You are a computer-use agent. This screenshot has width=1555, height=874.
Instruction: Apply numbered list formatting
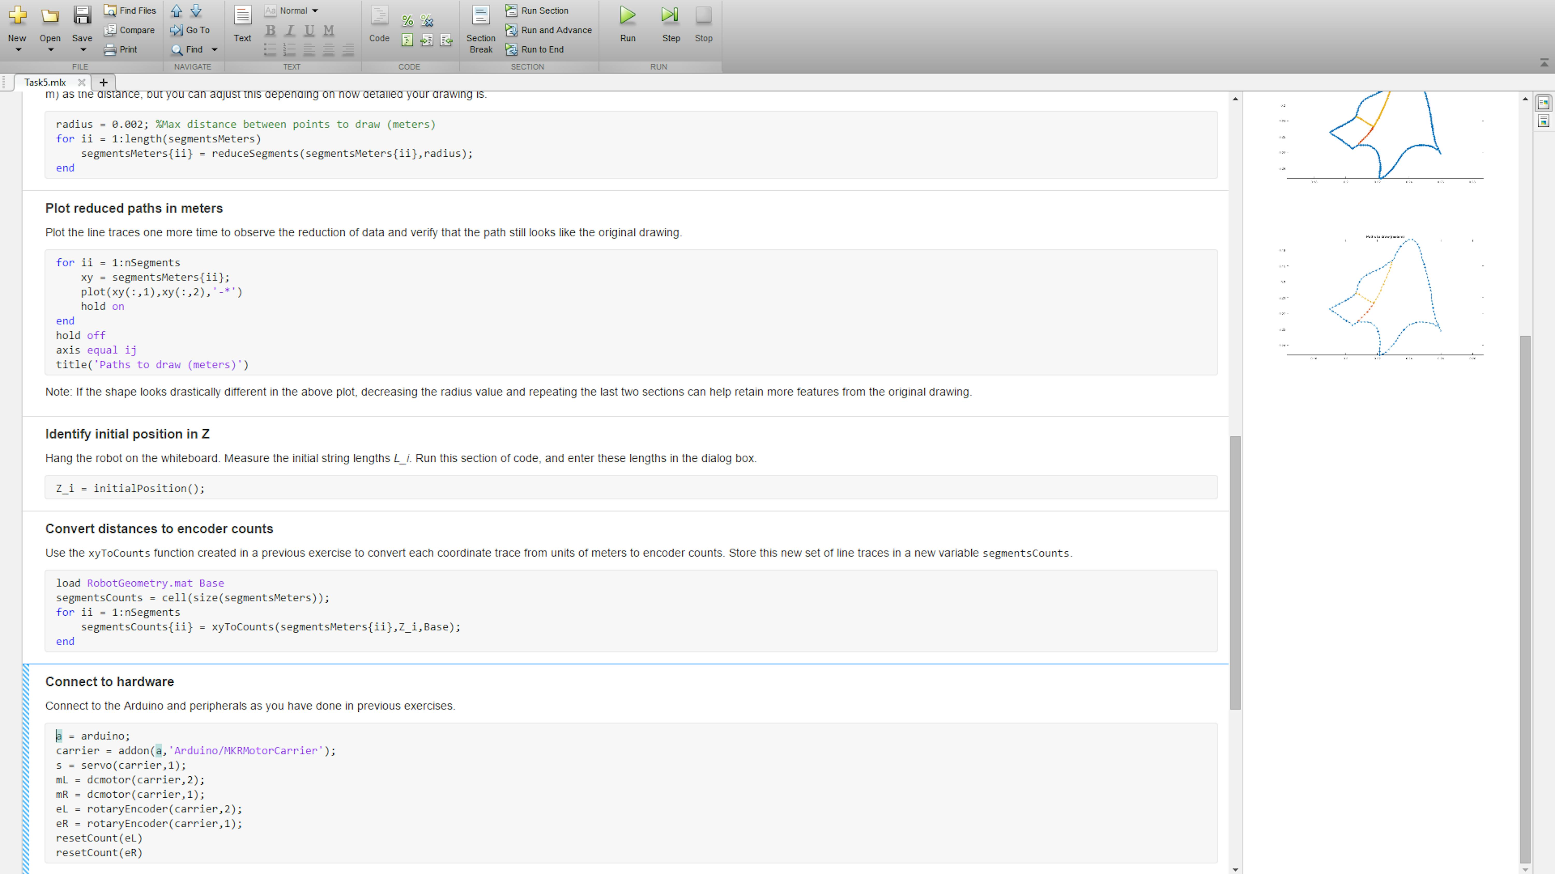click(290, 49)
